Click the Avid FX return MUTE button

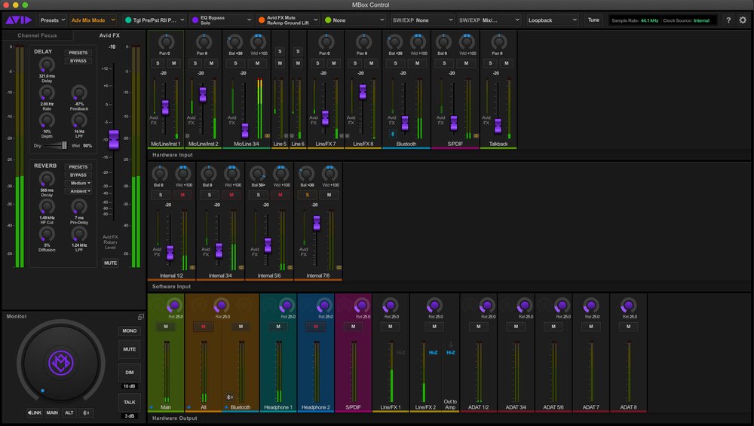[x=111, y=263]
